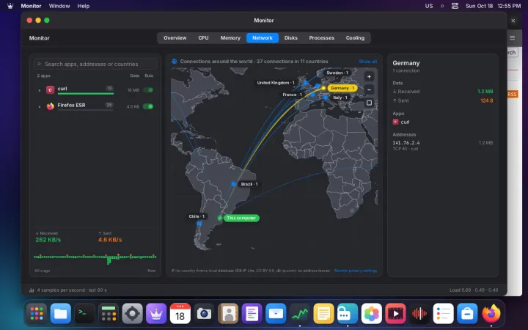Open the Contacts app in the dock
This screenshot has width=528, height=330.
click(228, 314)
